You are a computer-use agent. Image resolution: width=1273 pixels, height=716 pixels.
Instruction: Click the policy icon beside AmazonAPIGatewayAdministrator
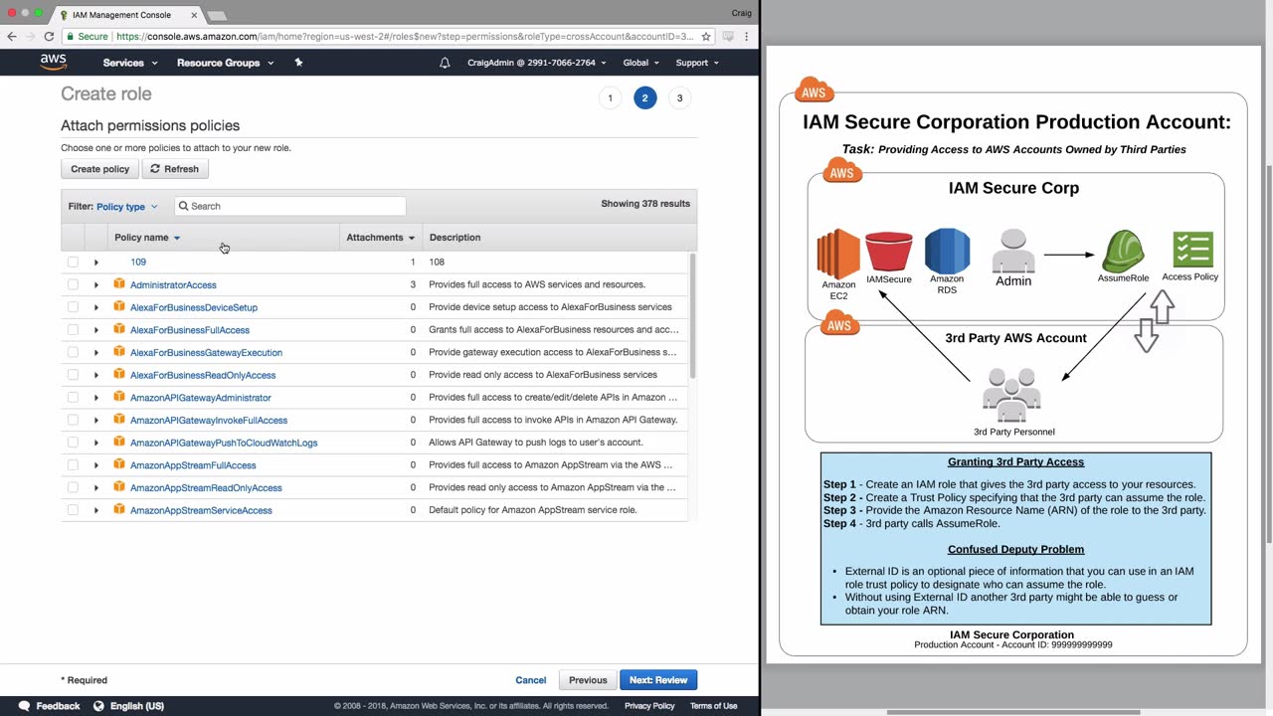pyautogui.click(x=119, y=397)
